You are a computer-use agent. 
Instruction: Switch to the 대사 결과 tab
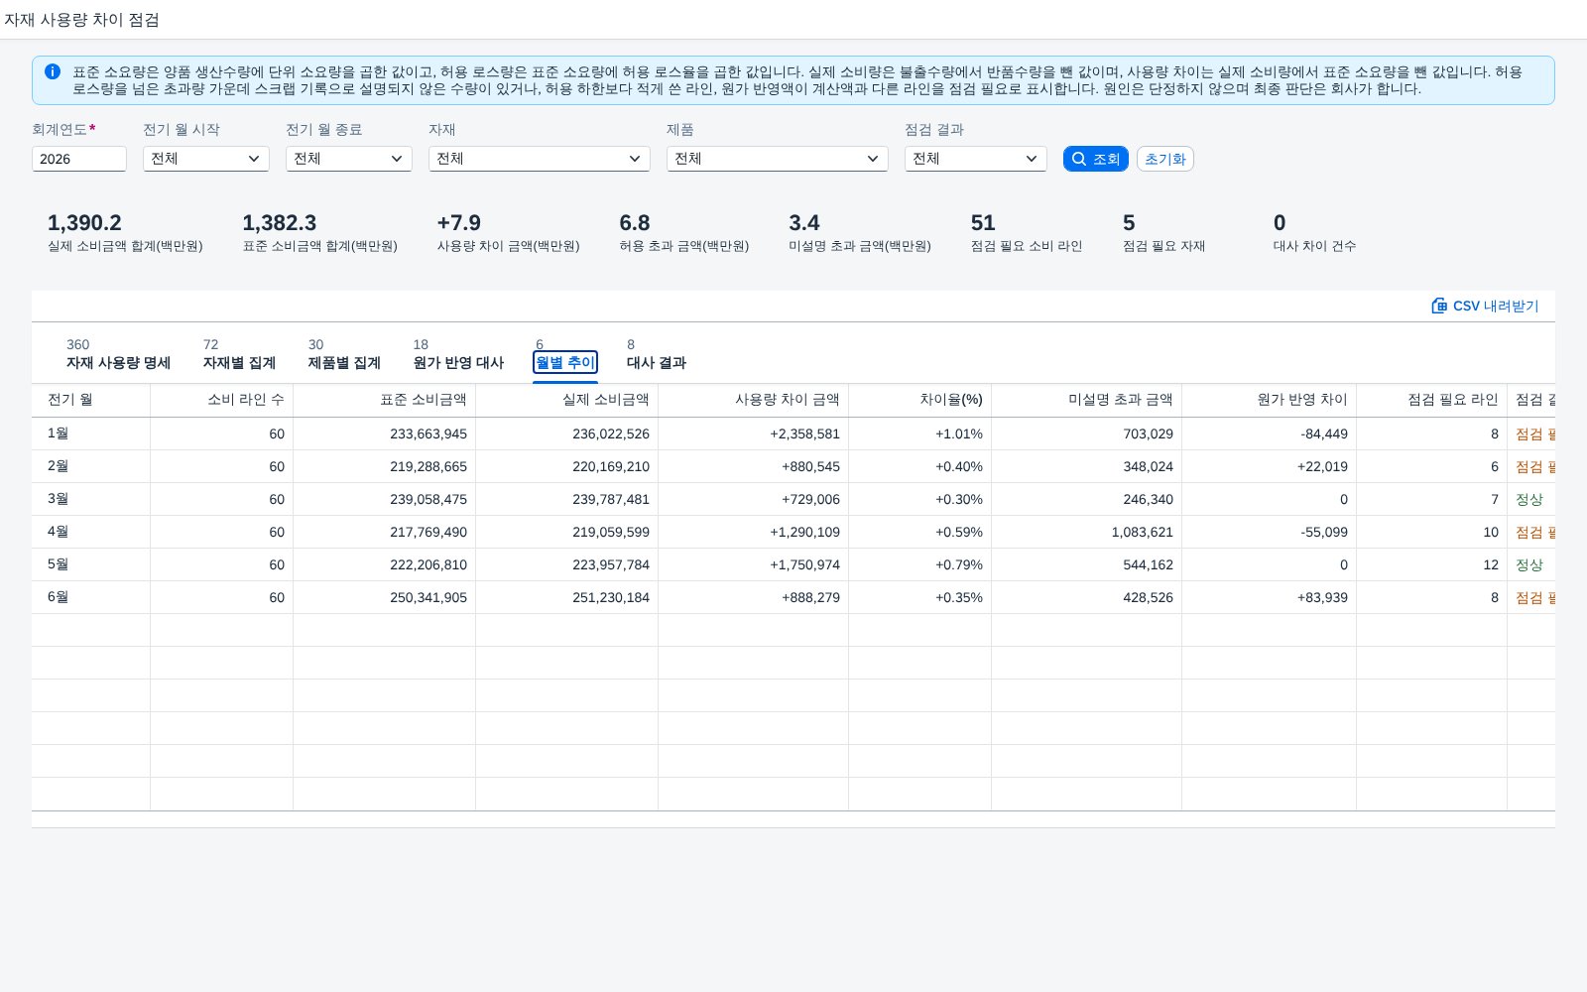coord(657,363)
